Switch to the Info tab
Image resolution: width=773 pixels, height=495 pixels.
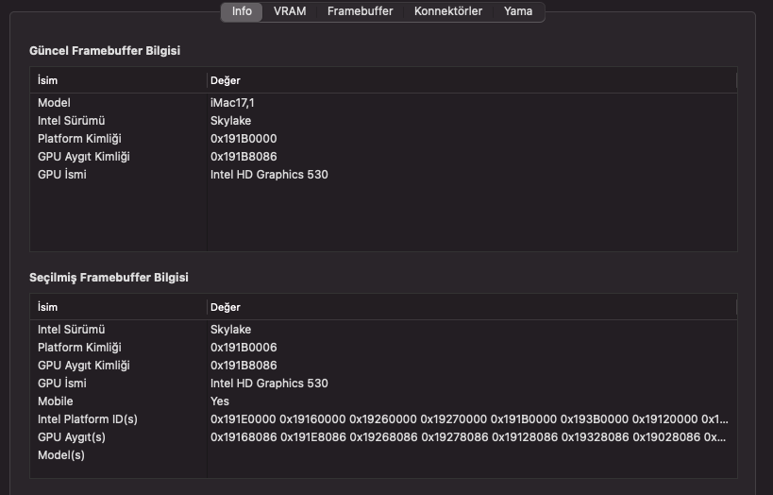(x=242, y=11)
